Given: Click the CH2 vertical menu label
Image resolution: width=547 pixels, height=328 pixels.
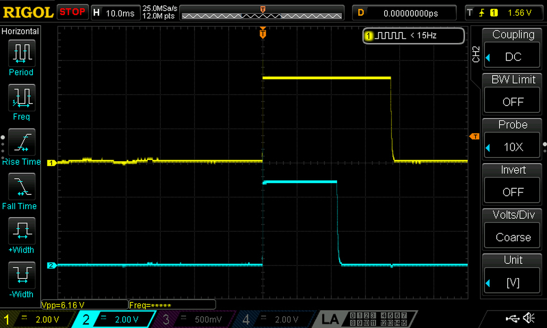Looking at the screenshot, I should click(x=476, y=54).
